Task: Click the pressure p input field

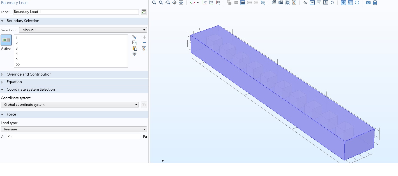Action: pos(73,137)
